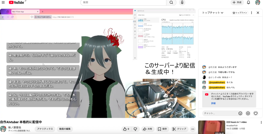The height and width of the screenshot is (134, 264).
Task: Open the YouTube hamburger guide menu
Action: pos(3,3)
